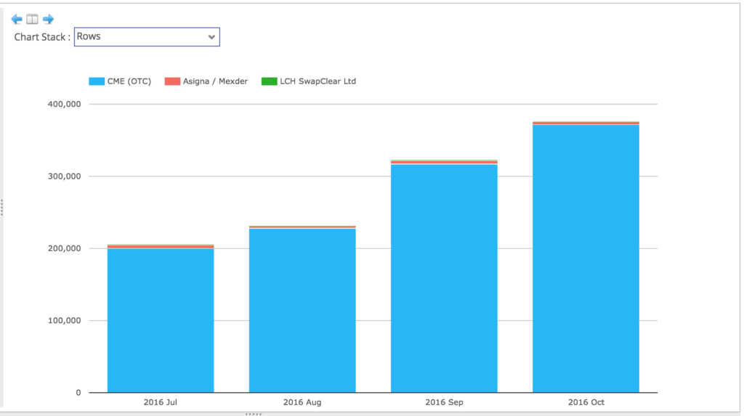Image resolution: width=744 pixels, height=416 pixels.
Task: Click the 2016 Jul blue bar
Action: coord(161,320)
